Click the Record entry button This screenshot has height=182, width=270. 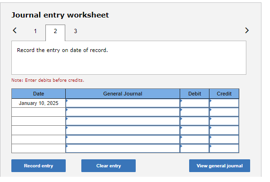(39, 165)
